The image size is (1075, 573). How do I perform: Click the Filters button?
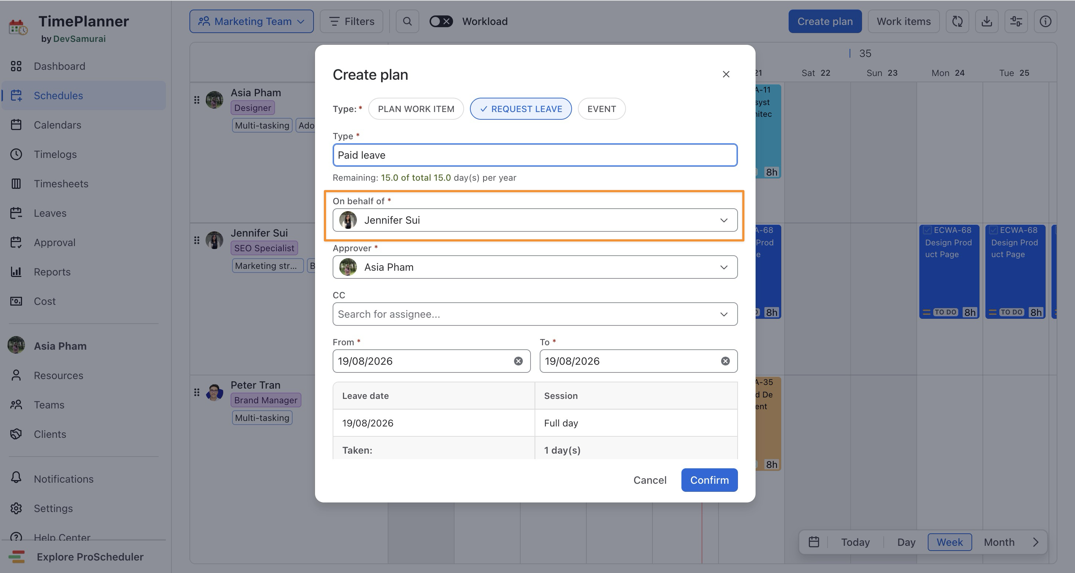(351, 21)
